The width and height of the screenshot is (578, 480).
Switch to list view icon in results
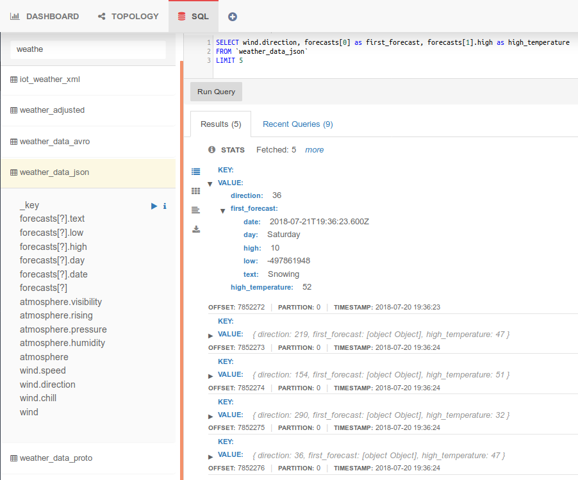click(x=195, y=172)
